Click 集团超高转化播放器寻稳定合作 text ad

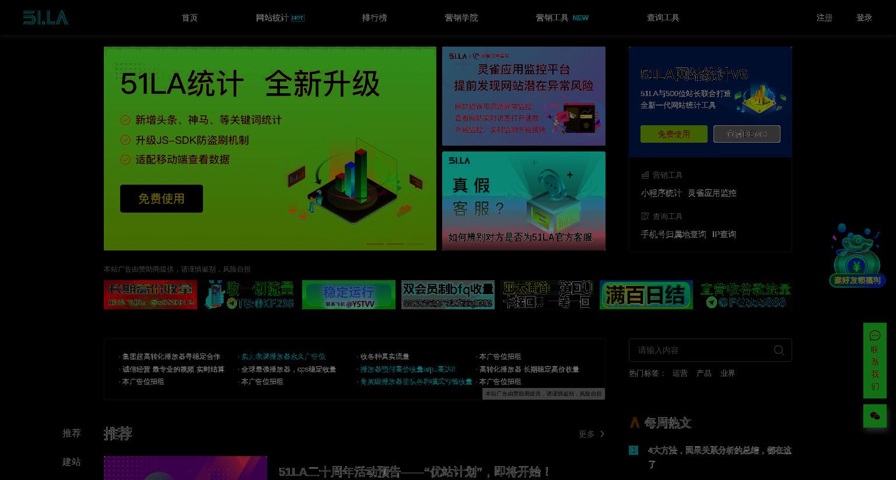click(171, 357)
